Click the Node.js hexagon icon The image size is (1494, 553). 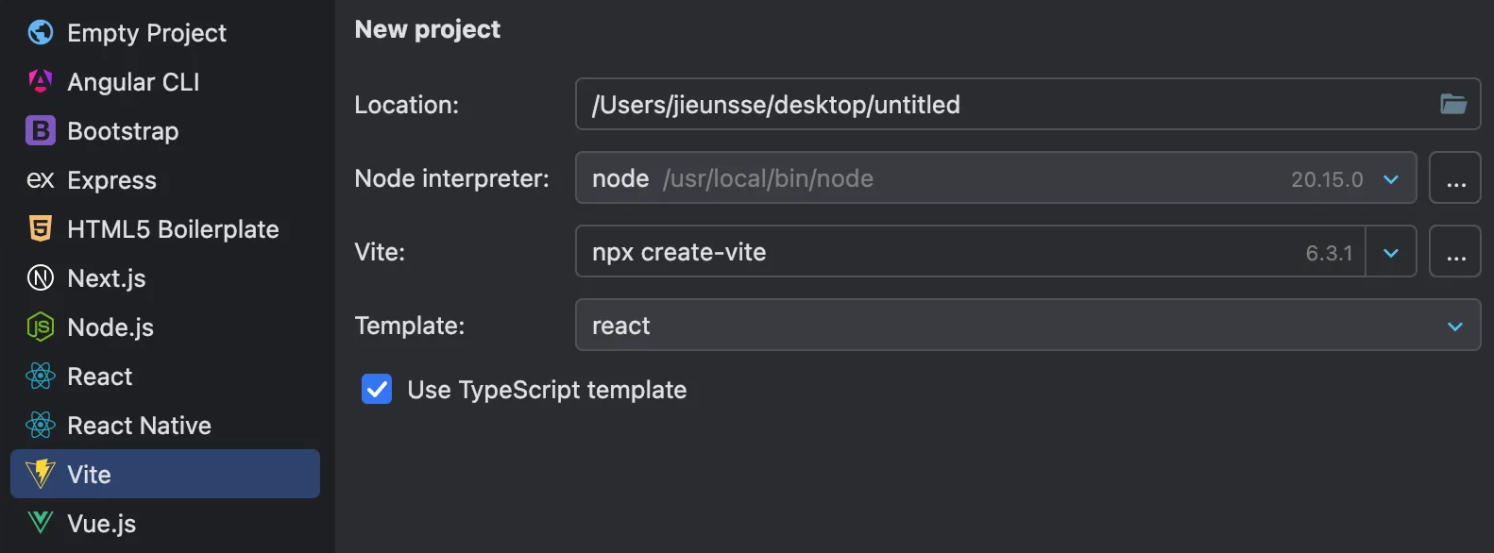click(41, 327)
